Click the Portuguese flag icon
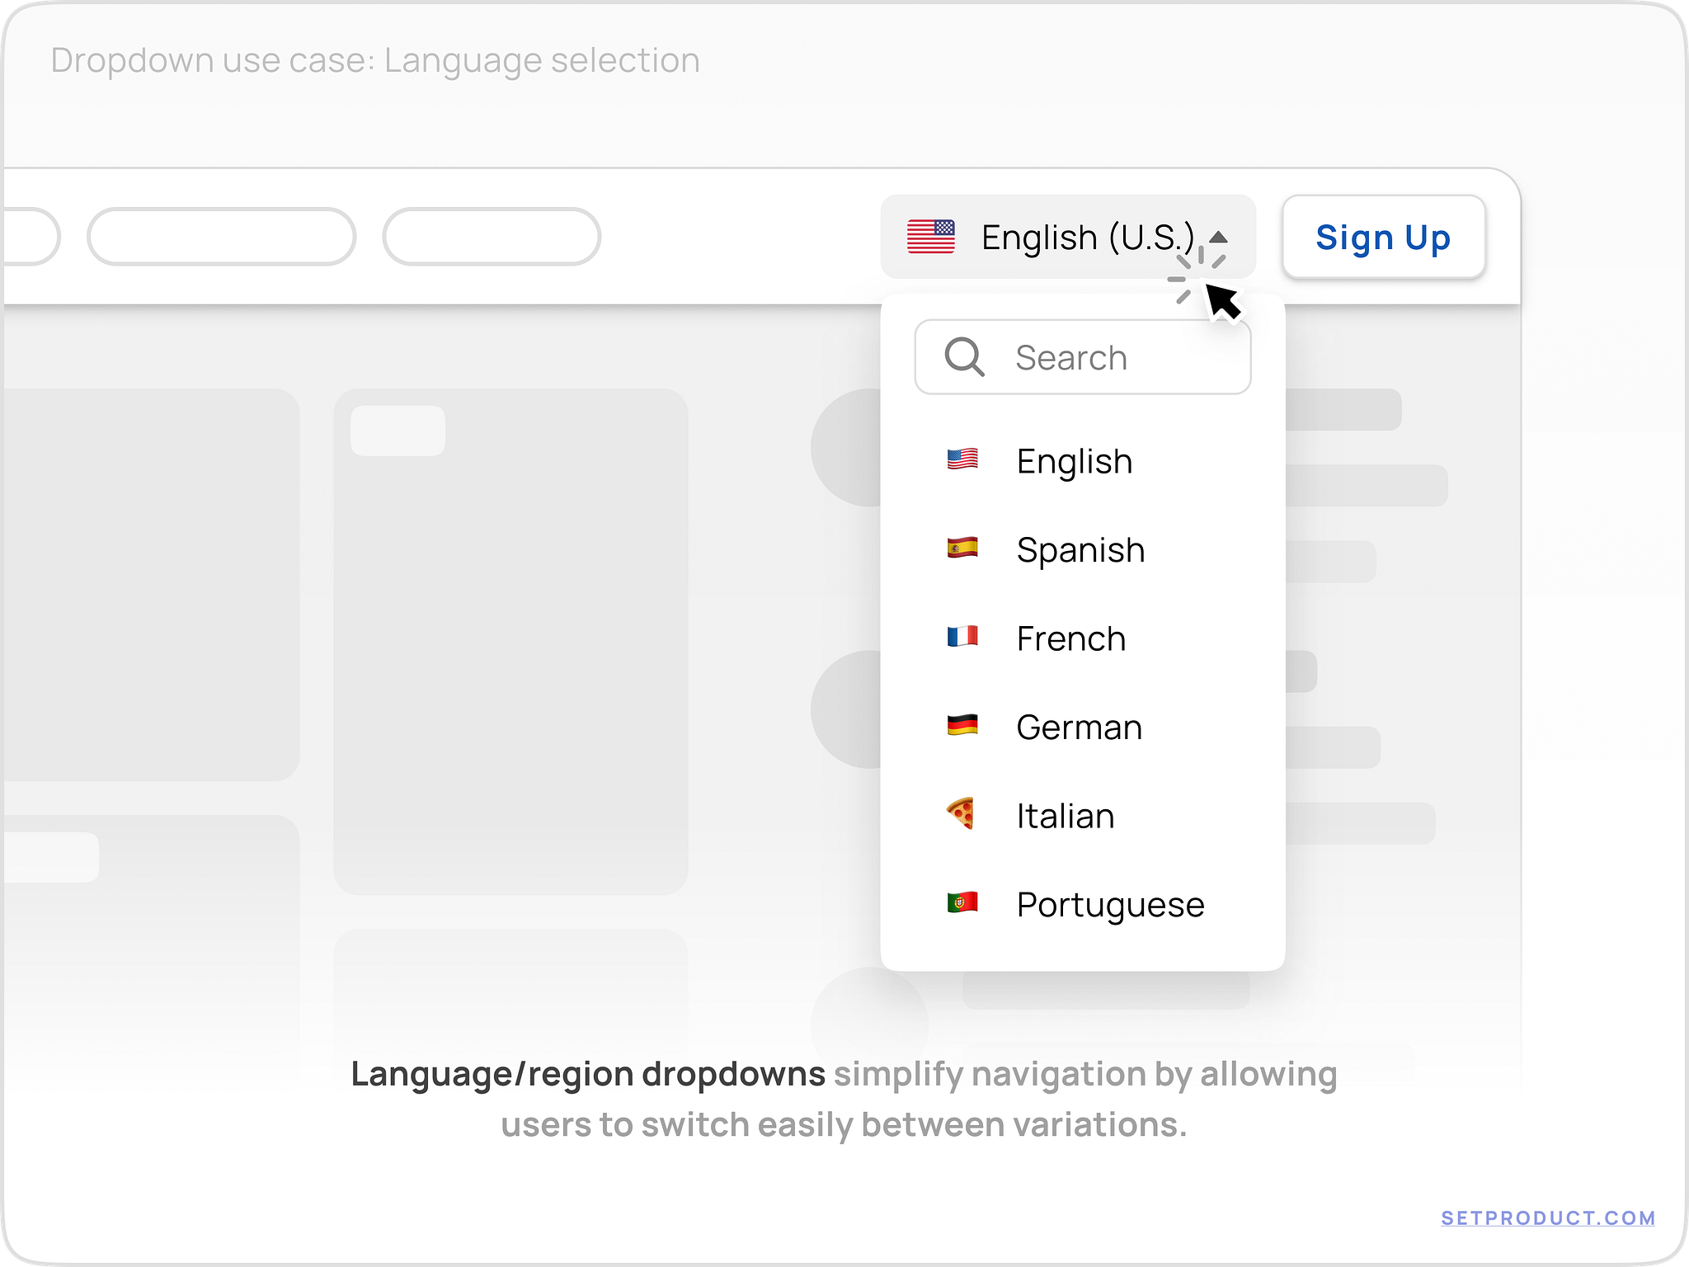The height and width of the screenshot is (1267, 1689). pos(961,902)
